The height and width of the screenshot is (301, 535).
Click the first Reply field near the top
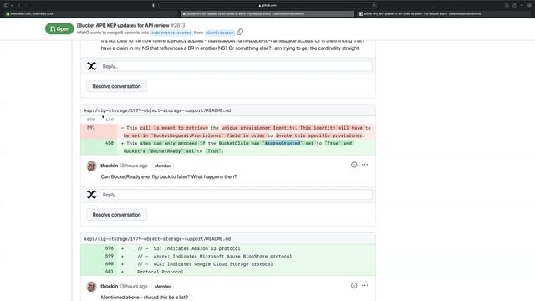(x=236, y=66)
